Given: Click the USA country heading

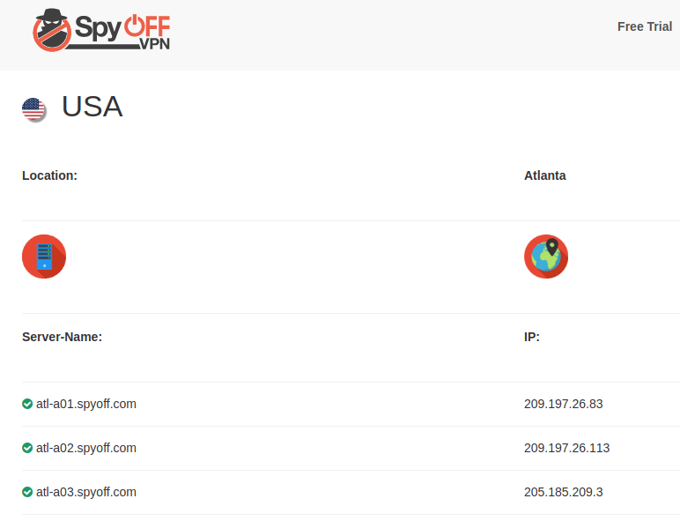Looking at the screenshot, I should [92, 107].
